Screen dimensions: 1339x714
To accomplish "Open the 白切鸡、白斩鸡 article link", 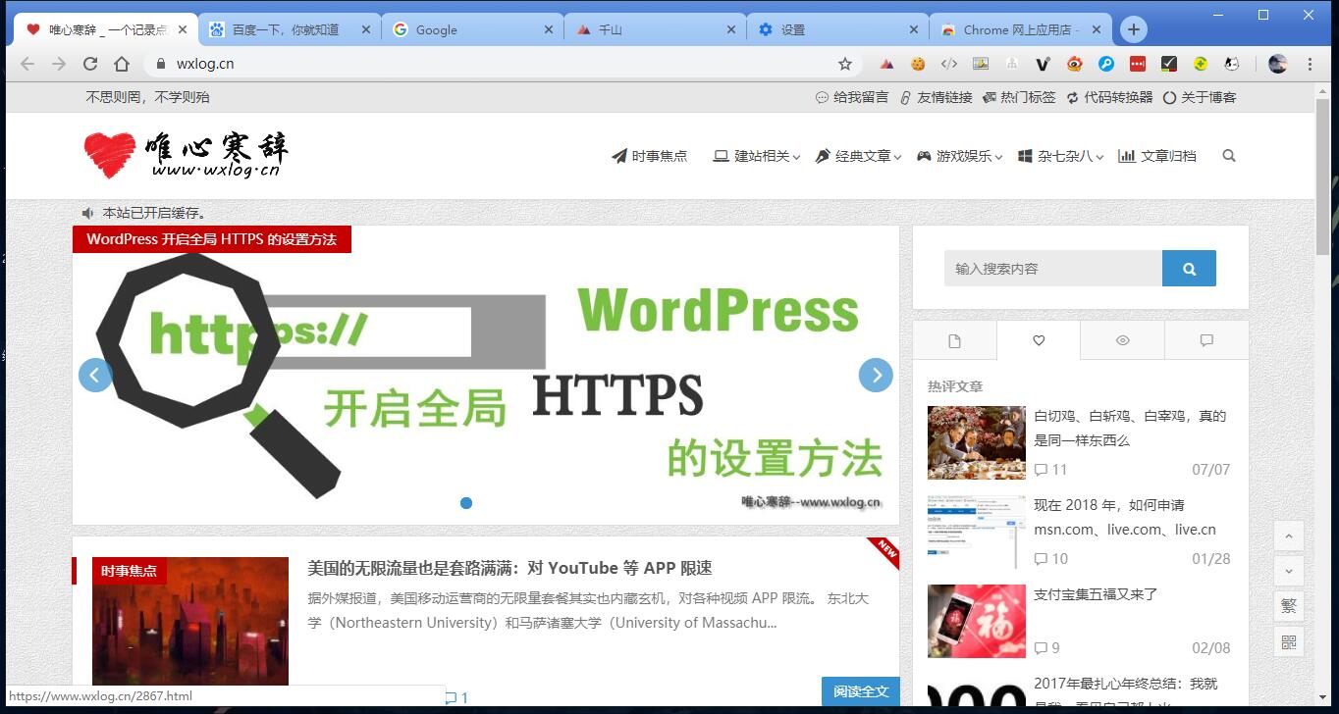I will (x=1130, y=428).
